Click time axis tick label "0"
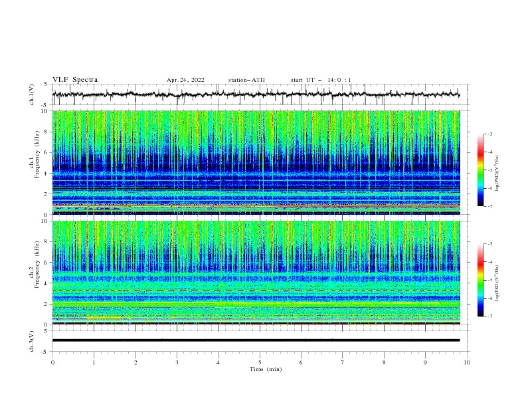This screenshot has height=407, width=526. [x=52, y=362]
